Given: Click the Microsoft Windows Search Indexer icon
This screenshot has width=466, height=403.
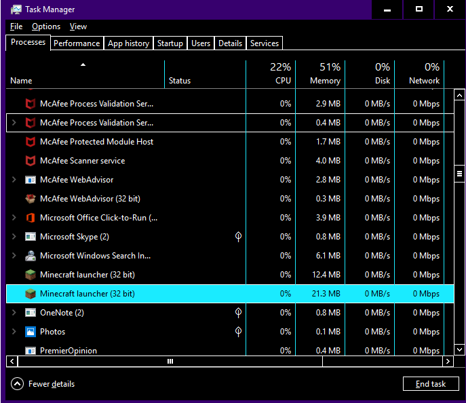Looking at the screenshot, I should [x=30, y=256].
